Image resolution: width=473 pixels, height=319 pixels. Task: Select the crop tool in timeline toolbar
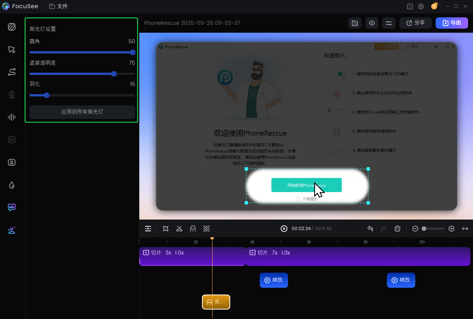166,229
